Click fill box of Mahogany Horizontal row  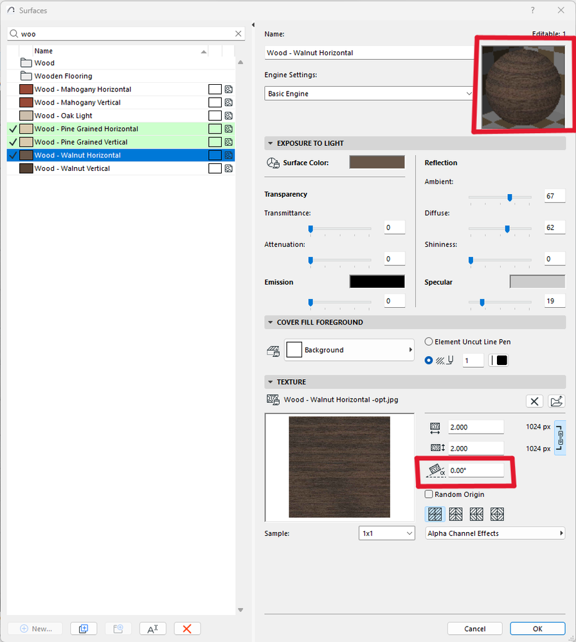(215, 89)
